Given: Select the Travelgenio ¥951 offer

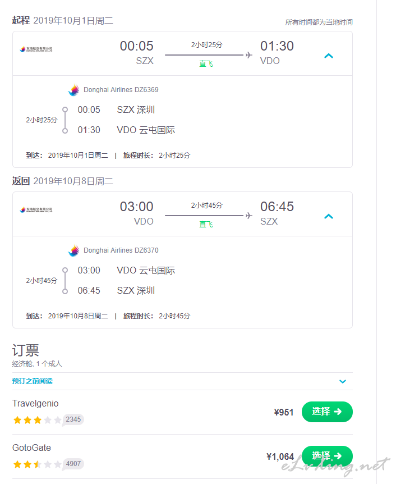Looking at the screenshot, I should coord(327,412).
